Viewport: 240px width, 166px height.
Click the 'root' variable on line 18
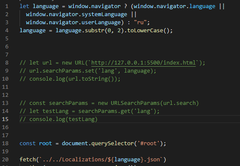pos(45,143)
